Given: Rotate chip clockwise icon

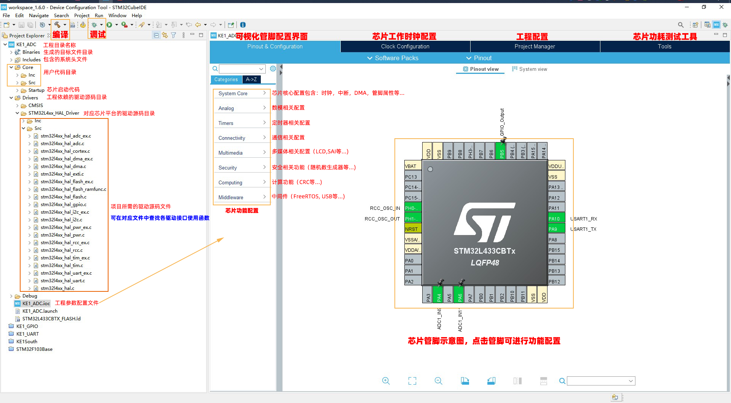Looking at the screenshot, I should click(x=465, y=381).
